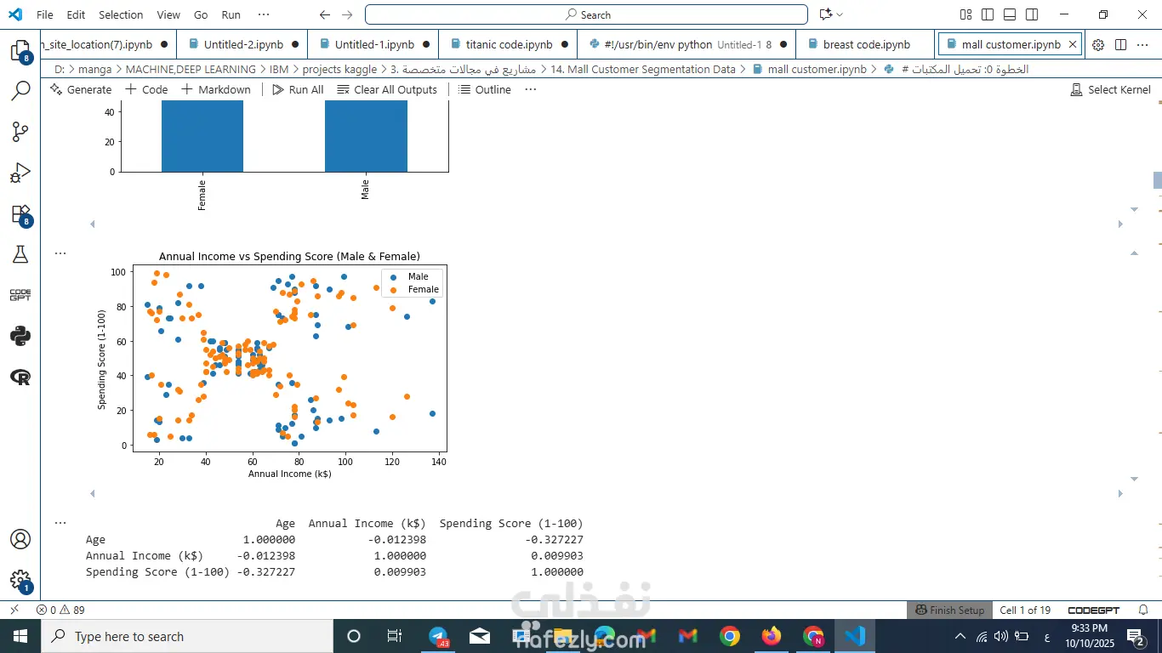Open the Testing flask view

(x=20, y=254)
